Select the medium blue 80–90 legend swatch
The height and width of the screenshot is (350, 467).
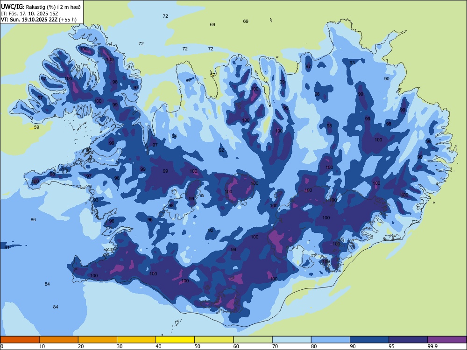click(331, 340)
